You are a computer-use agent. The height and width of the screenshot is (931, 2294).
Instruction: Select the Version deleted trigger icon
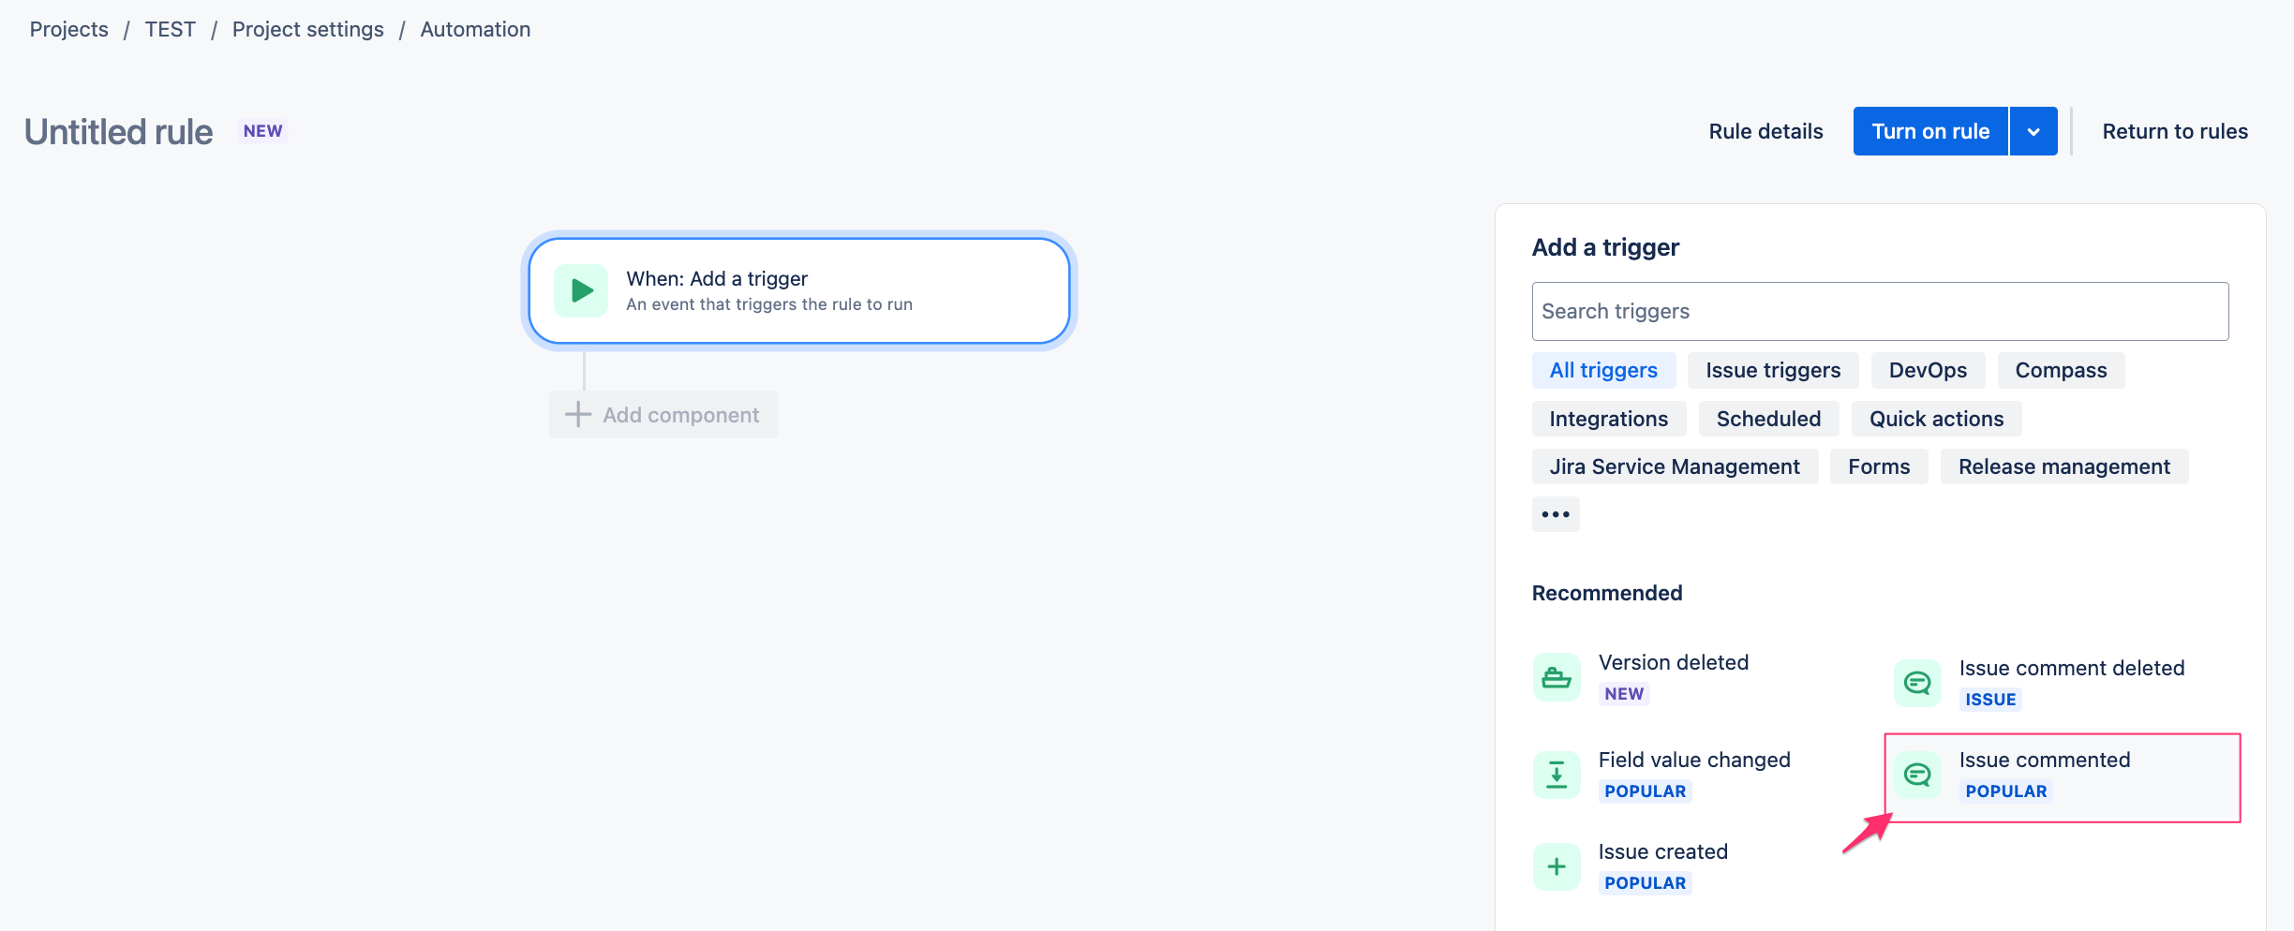1556,676
